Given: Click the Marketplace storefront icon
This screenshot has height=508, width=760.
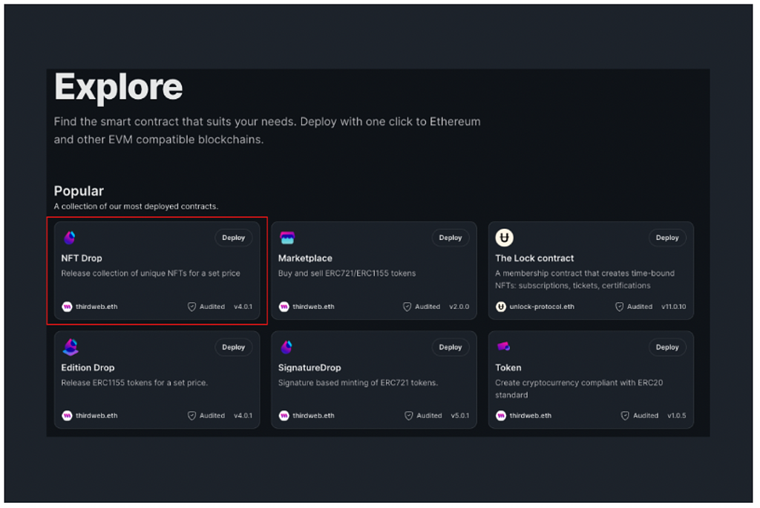Looking at the screenshot, I should pos(287,238).
